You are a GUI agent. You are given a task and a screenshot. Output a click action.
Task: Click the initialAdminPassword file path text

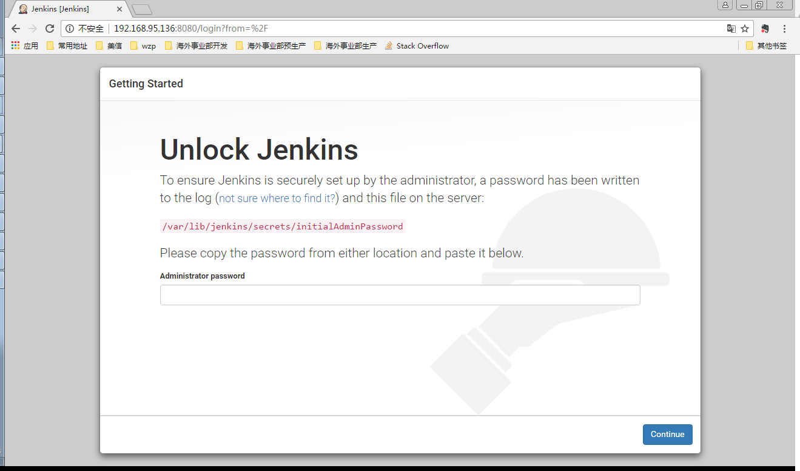coord(283,226)
